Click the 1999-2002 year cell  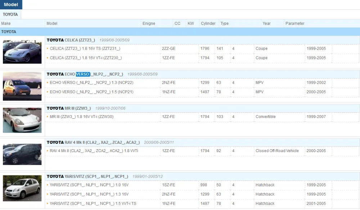click(x=316, y=83)
